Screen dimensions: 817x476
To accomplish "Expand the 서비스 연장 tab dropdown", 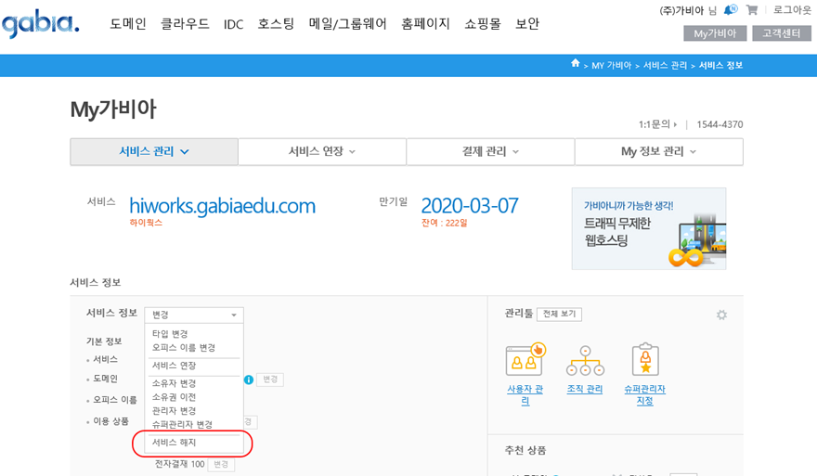I will pyautogui.click(x=322, y=151).
